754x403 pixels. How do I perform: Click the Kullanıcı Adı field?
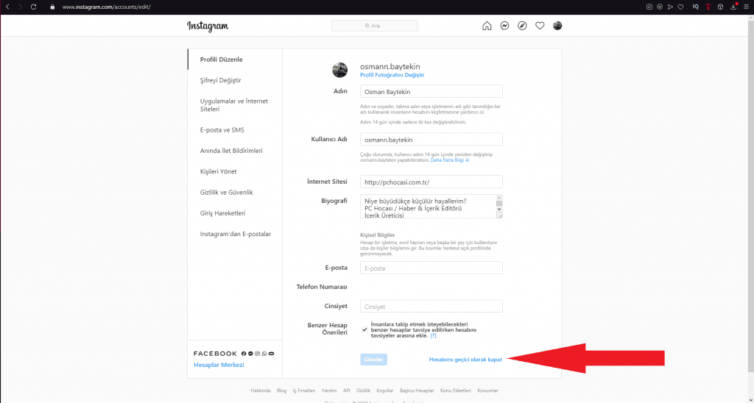[x=431, y=140]
